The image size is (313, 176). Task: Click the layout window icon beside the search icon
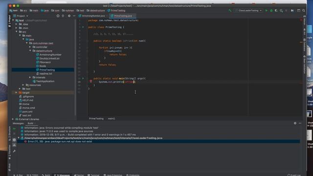click(299, 11)
